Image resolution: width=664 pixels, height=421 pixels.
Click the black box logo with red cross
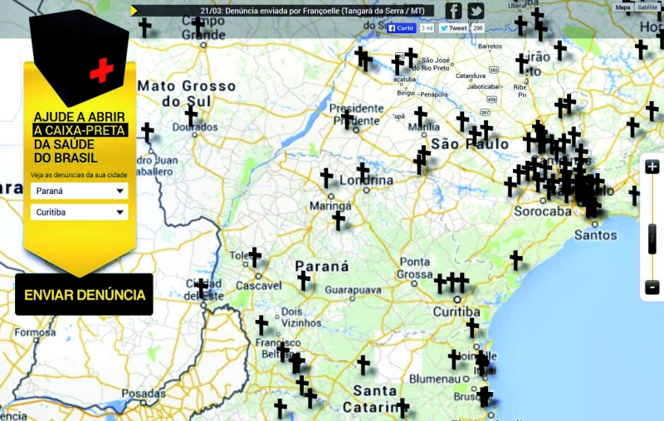click(x=77, y=55)
